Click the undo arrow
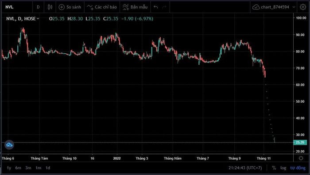The width and height of the screenshot is (310, 175). [156, 7]
